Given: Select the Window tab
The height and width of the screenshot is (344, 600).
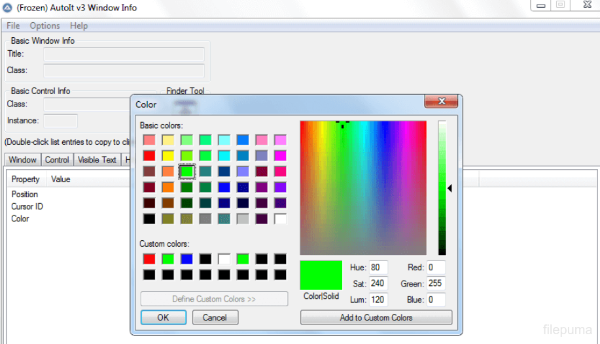Looking at the screenshot, I should [22, 159].
